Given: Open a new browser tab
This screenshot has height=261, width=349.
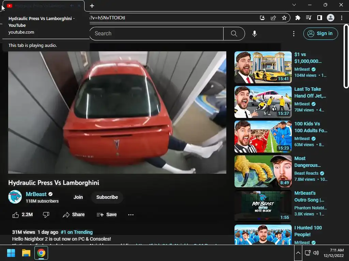Looking at the screenshot, I should point(92,6).
